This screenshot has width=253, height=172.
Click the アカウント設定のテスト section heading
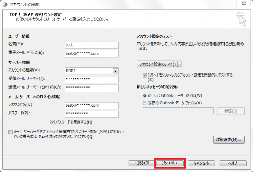click(x=154, y=36)
